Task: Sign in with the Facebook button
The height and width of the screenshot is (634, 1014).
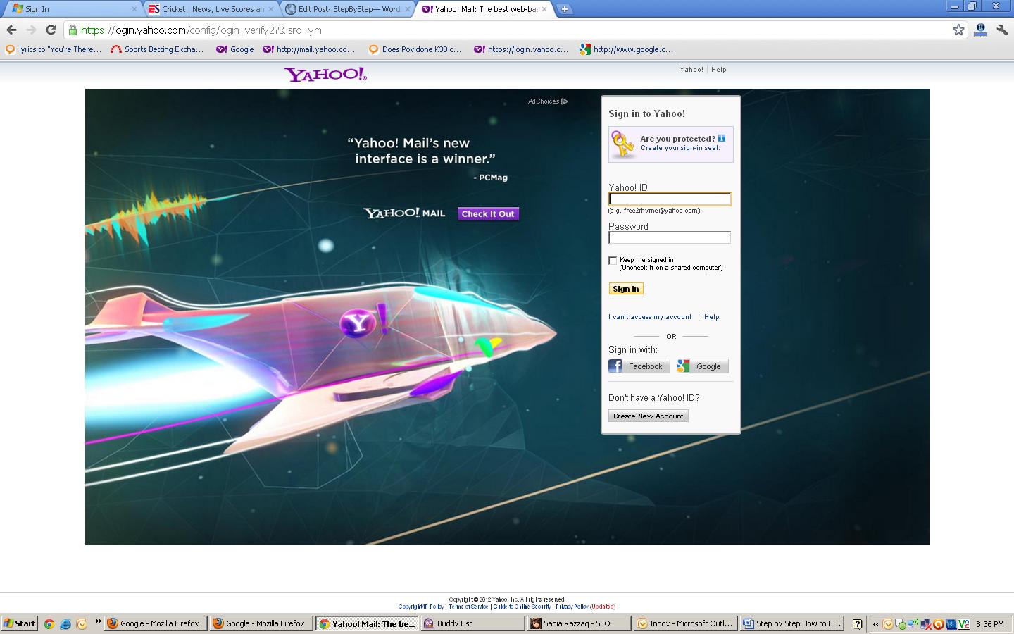Action: tap(639, 366)
